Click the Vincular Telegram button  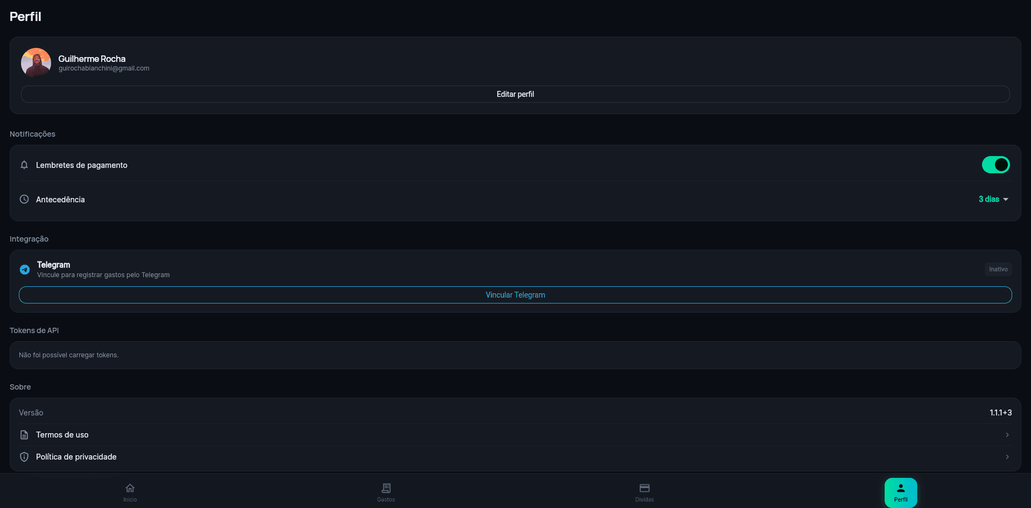pos(515,295)
